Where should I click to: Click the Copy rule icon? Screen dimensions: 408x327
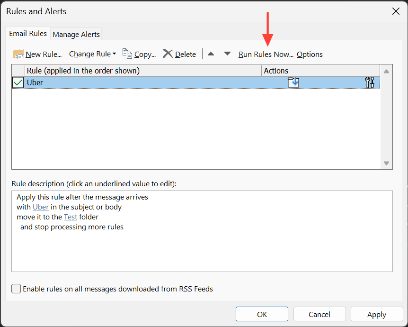pyautogui.click(x=127, y=54)
